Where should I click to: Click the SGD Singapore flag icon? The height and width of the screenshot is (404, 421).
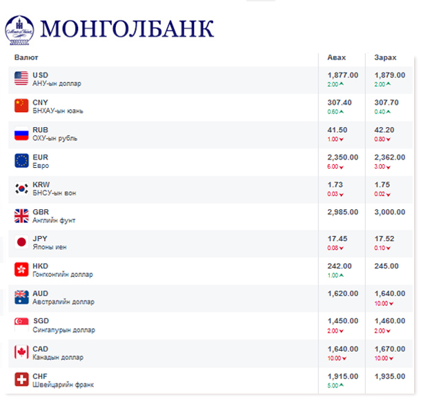(21, 325)
